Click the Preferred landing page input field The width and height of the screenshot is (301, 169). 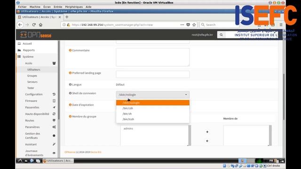tap(153, 74)
